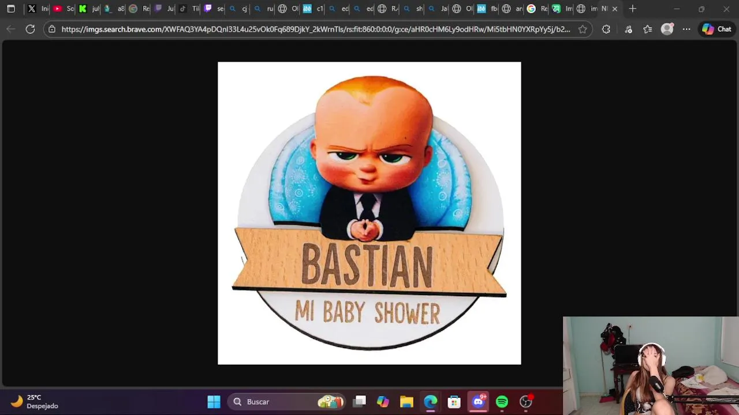739x415 pixels.
Task: Open the ibb tab labeled fb
Action: coord(487,9)
